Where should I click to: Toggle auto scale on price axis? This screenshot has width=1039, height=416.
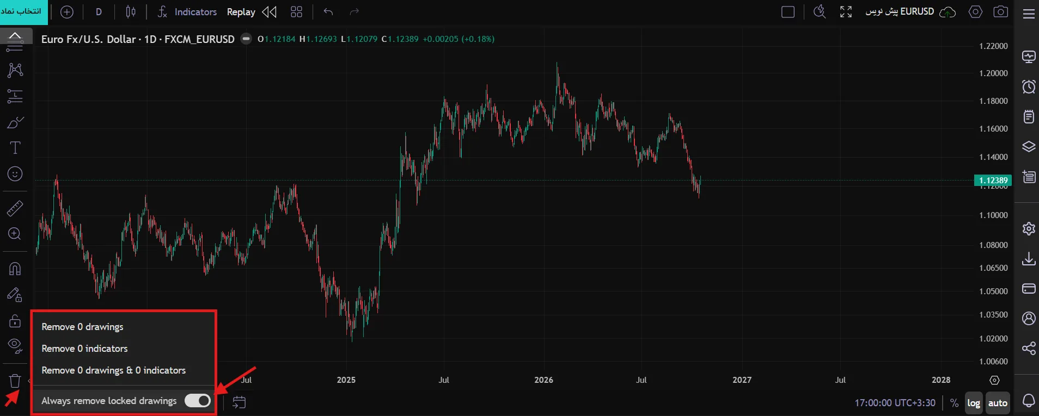tap(998, 403)
